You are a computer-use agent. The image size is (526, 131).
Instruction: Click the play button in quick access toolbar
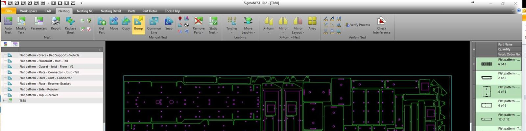[54, 3]
